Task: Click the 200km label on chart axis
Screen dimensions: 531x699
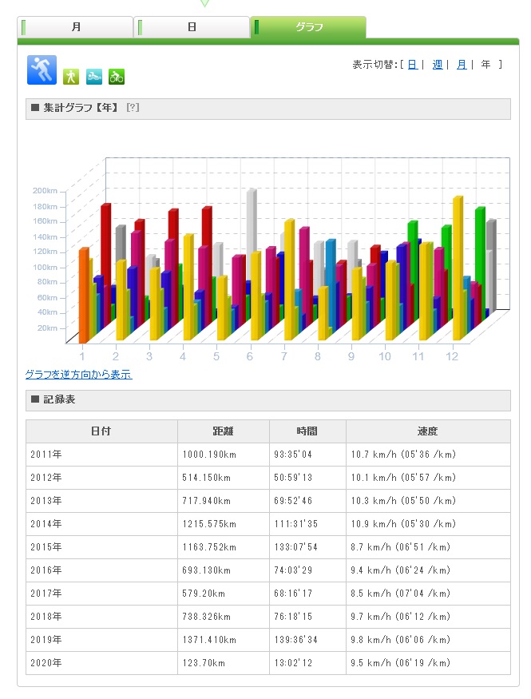Action: (45, 191)
